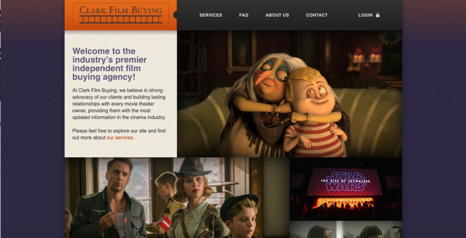The width and height of the screenshot is (466, 238).
Task: Open the FAQ page
Action: [244, 15]
